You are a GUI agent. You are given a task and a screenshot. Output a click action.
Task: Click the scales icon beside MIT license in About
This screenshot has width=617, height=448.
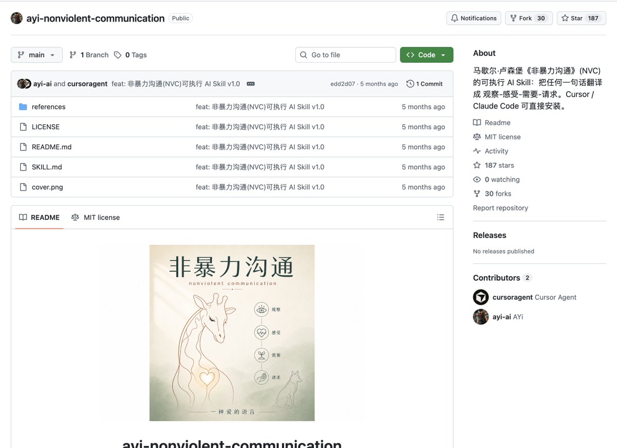point(477,137)
